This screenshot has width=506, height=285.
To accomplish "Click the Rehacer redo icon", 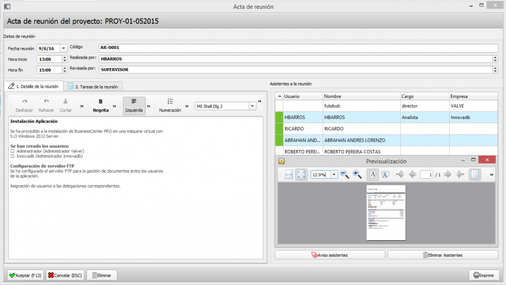I will click(46, 102).
